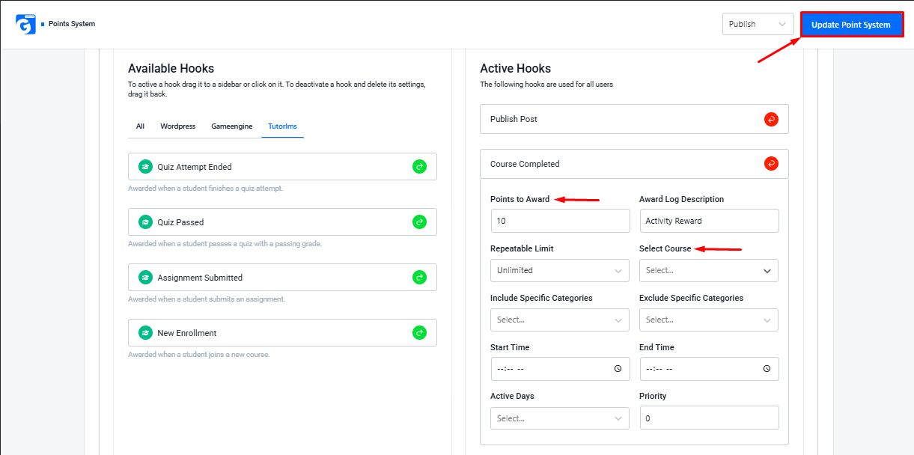Open the Repeatable Limit dropdown
The height and width of the screenshot is (455, 914).
[x=560, y=270]
